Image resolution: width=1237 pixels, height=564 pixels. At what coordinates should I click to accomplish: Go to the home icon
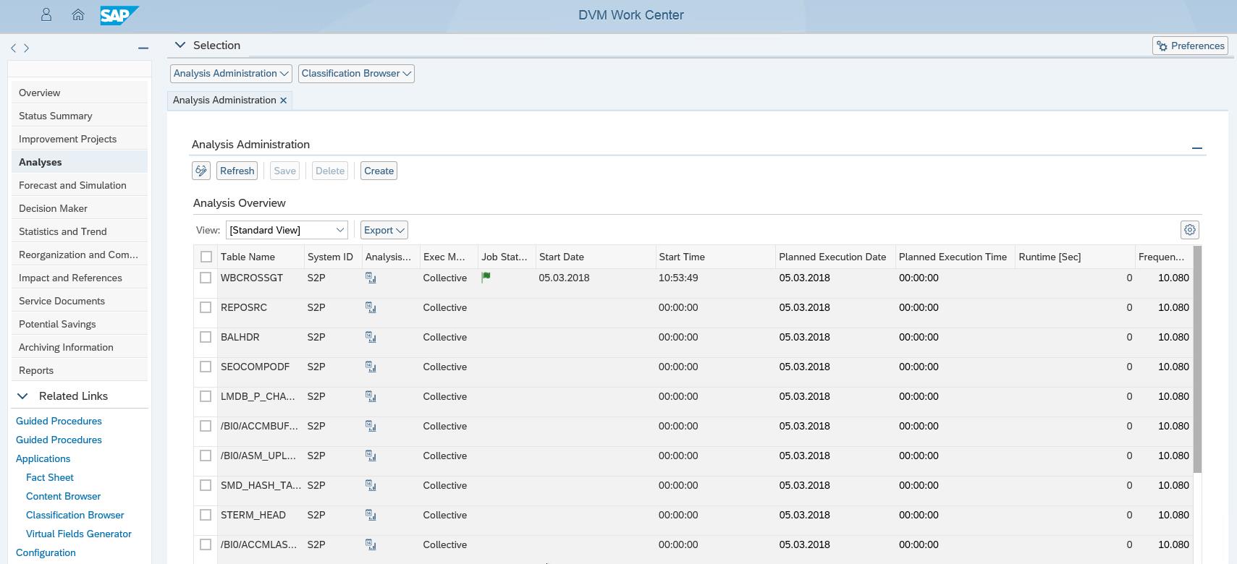(x=78, y=14)
